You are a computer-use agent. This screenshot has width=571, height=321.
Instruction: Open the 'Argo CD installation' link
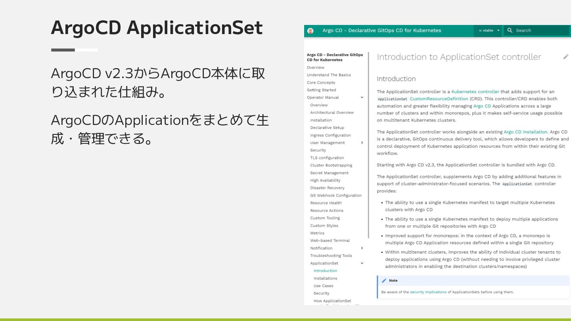click(x=525, y=132)
